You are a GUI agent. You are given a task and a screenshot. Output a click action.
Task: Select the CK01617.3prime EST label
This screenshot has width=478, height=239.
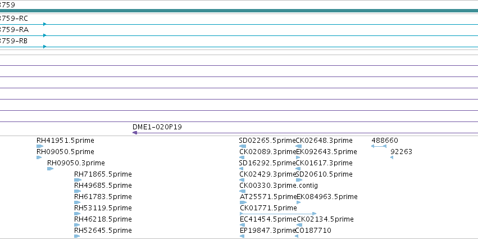[324, 163]
